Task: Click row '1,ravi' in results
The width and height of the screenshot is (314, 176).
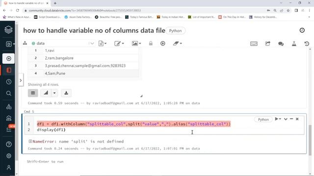Action: (x=83, y=50)
